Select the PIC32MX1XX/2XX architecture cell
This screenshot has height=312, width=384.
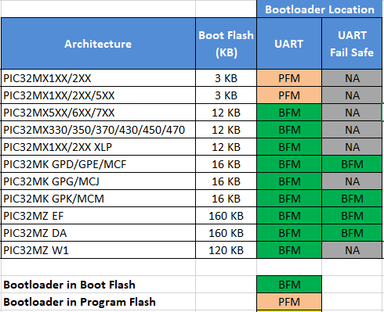[98, 78]
